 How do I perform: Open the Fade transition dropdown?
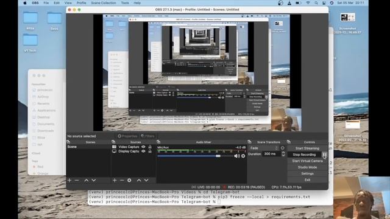(x=263, y=148)
